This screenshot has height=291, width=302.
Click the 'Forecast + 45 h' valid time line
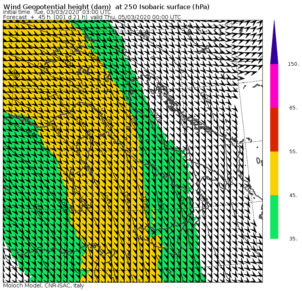pyautogui.click(x=92, y=17)
